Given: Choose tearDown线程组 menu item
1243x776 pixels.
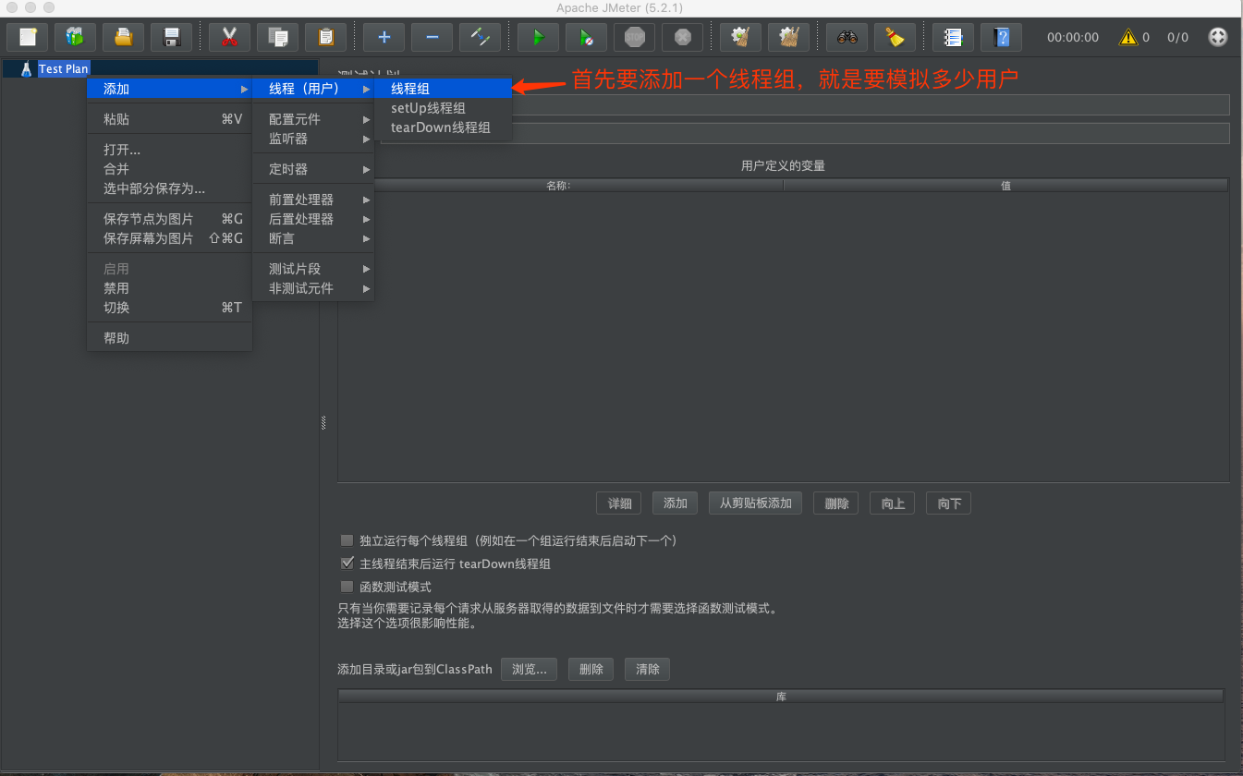Looking at the screenshot, I should coord(444,127).
